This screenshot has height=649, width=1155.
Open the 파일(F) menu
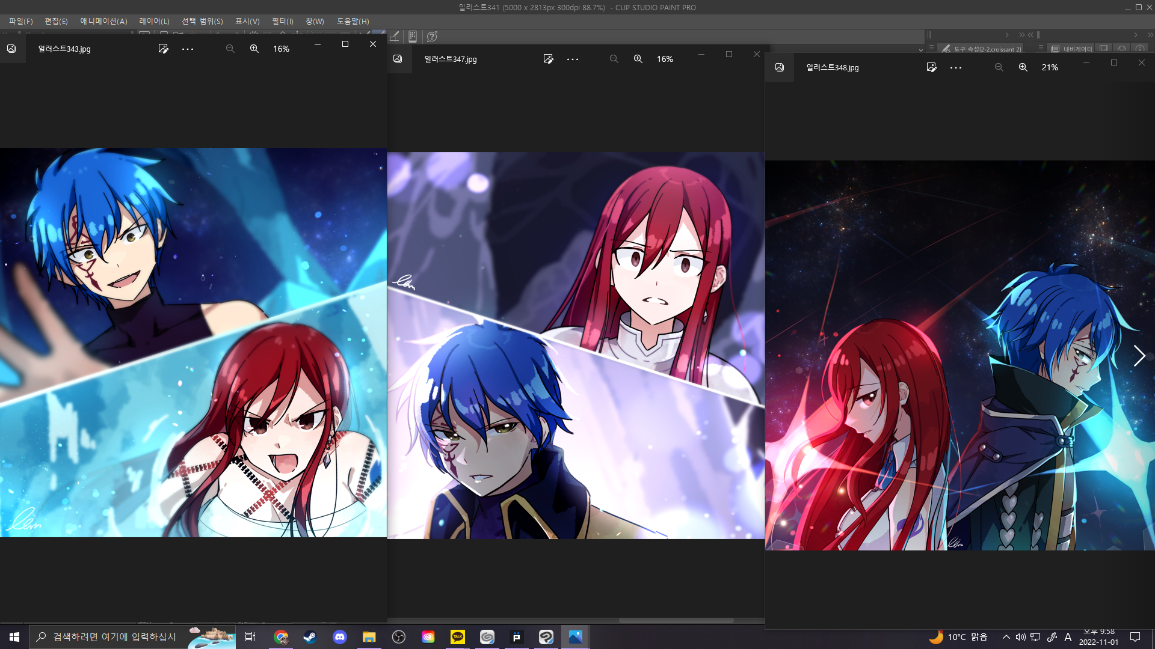tap(20, 21)
